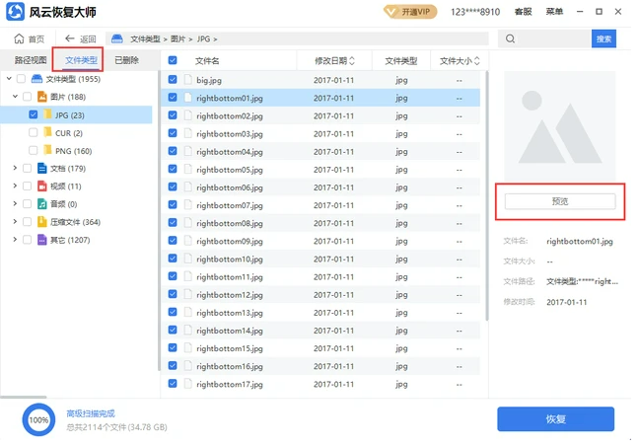The width and height of the screenshot is (640, 446).
Task: Open the 已删除 tab
Action: pos(126,60)
